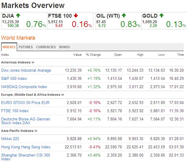Select the INDEXES tab
The height and width of the screenshot is (163, 187).
pos(9,47)
